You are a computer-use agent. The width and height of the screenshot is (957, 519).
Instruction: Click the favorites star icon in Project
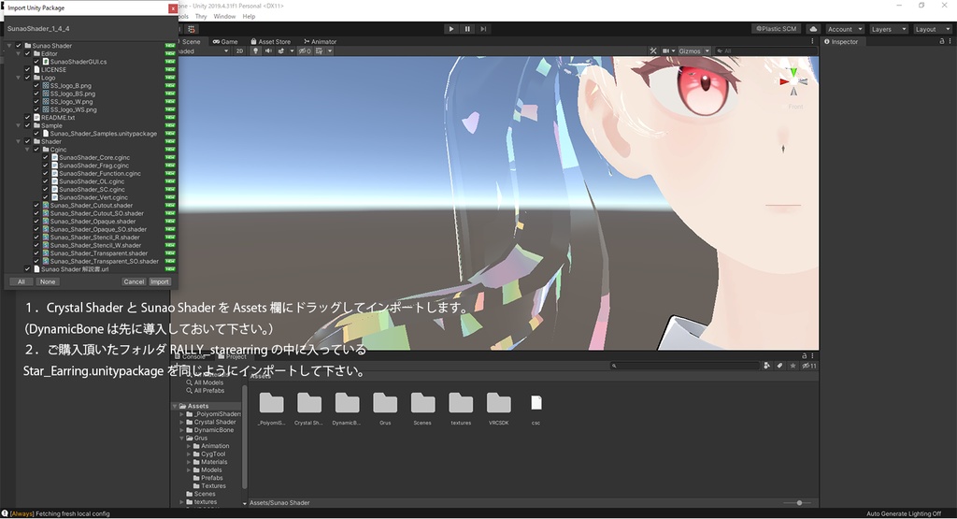(x=793, y=366)
